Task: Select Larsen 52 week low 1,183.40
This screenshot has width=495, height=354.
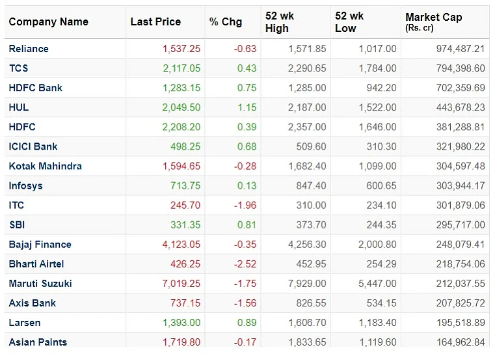Action: (x=377, y=323)
